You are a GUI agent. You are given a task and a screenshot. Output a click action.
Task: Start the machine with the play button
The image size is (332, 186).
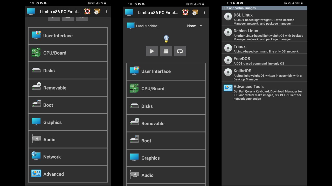pos(152,51)
